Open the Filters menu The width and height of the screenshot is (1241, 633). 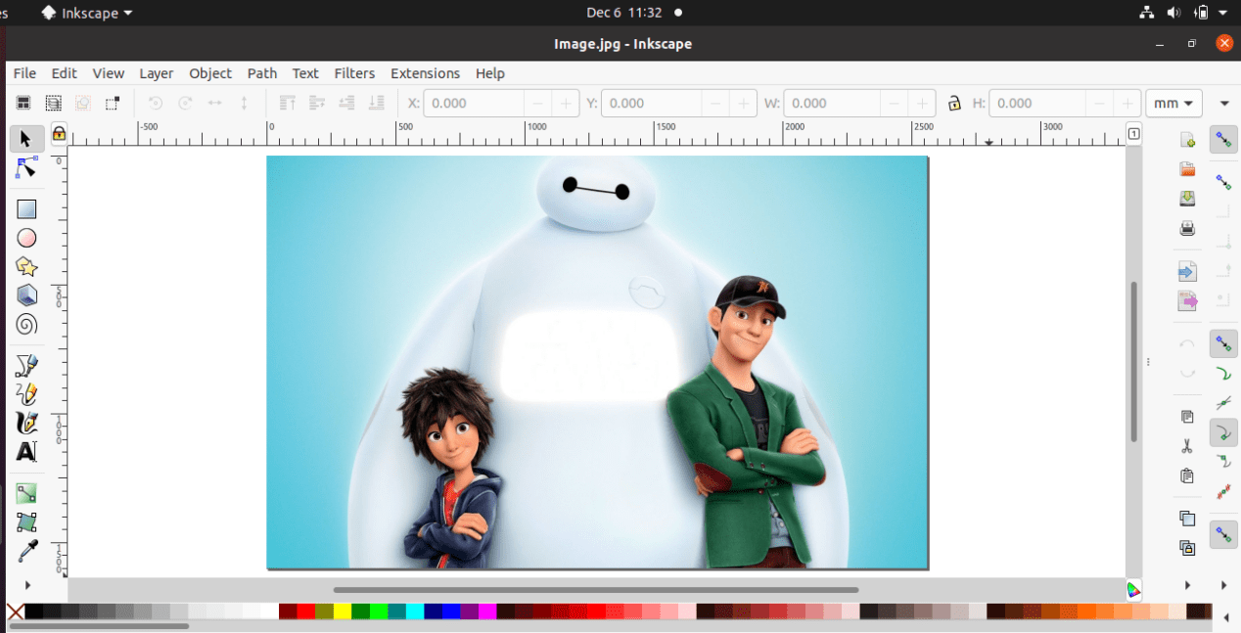coord(354,73)
